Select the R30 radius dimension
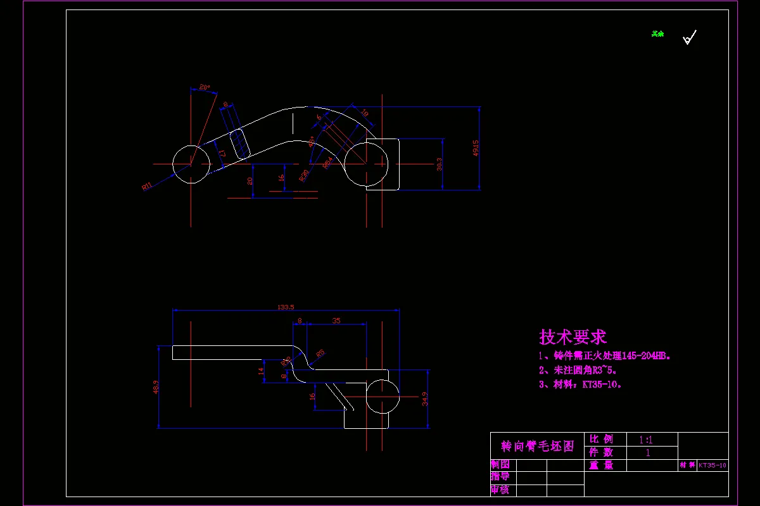Viewport: 760px width, 506px height. coord(305,175)
